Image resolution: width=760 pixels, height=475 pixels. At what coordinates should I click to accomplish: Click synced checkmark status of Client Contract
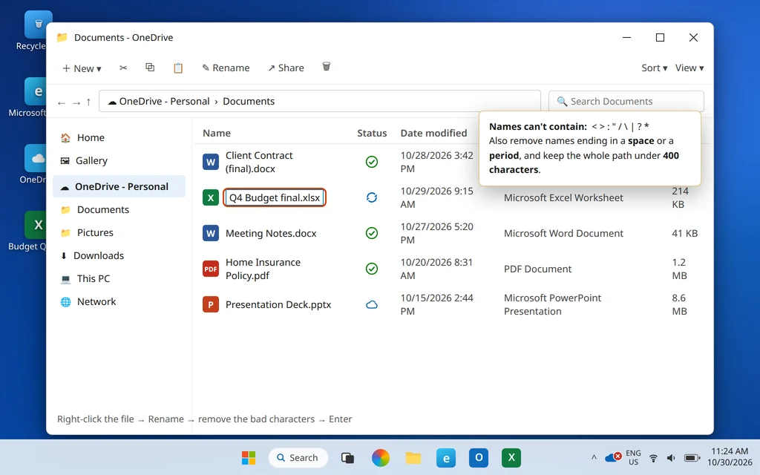[372, 162]
